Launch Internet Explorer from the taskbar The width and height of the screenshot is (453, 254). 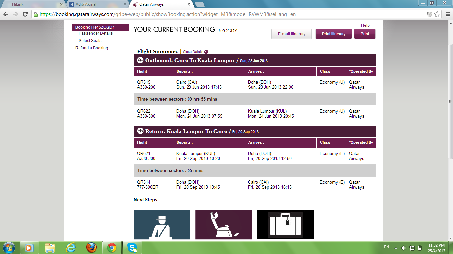pos(70,248)
